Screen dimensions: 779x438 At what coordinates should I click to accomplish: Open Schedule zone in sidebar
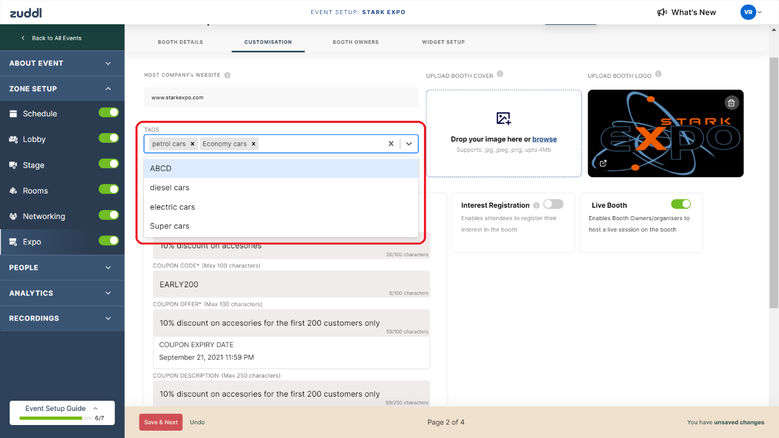(40, 113)
